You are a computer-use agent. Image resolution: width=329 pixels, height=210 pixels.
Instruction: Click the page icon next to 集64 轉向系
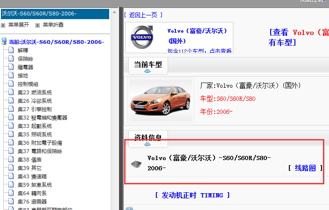tap(11, 193)
